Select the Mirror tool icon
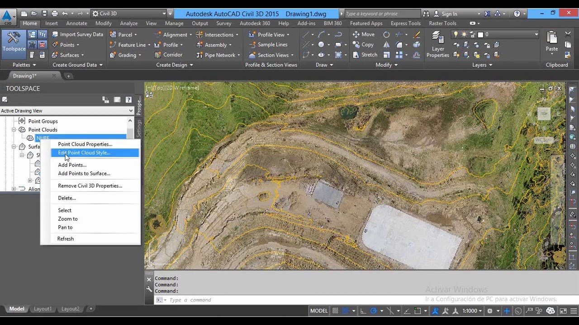The image size is (579, 325). 386,45
